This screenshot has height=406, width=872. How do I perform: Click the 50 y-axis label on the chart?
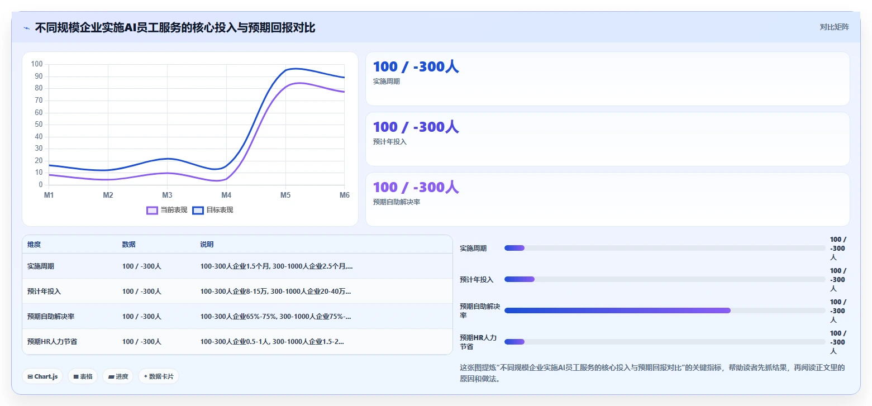click(x=39, y=125)
